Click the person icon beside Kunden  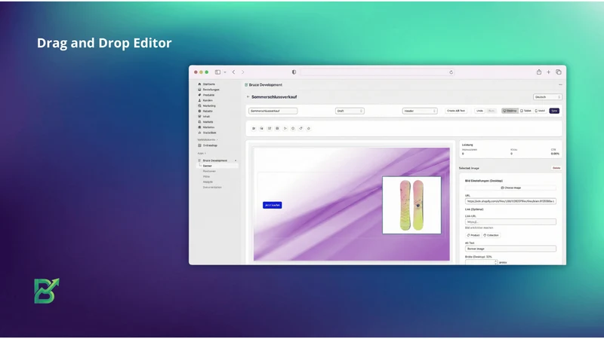click(199, 100)
